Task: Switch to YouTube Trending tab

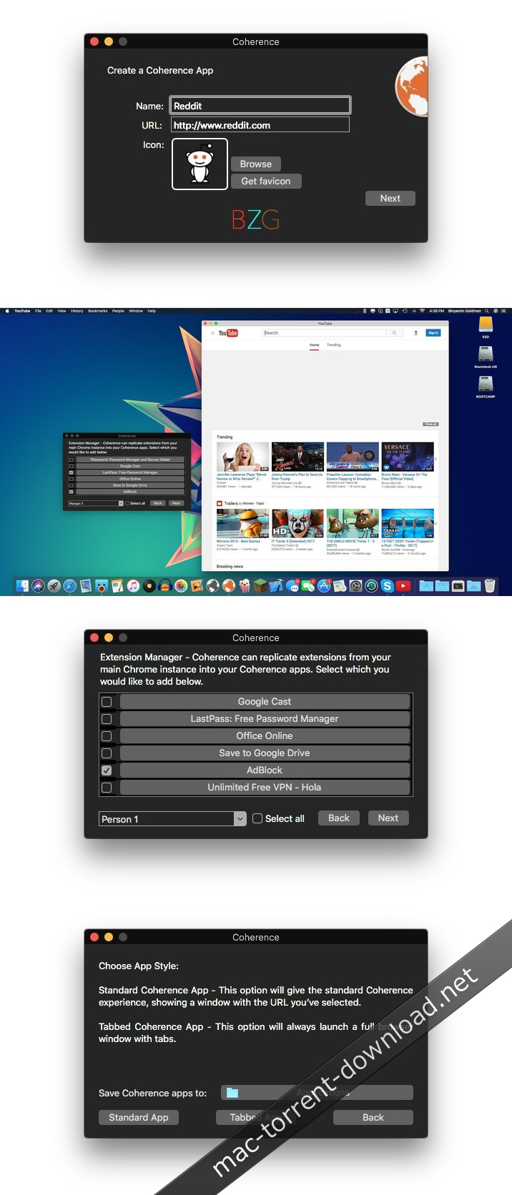Action: click(334, 344)
